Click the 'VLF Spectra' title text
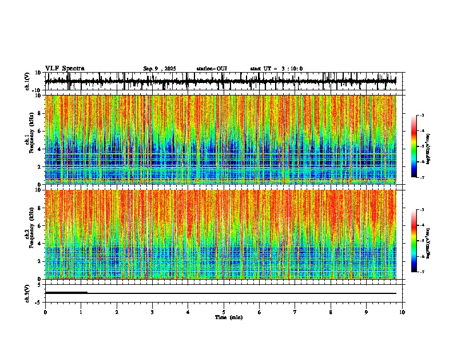This screenshot has width=453, height=350. (65, 69)
